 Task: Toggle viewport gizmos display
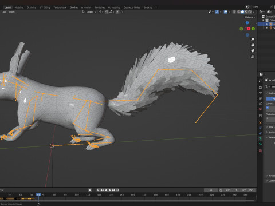click(217, 12)
